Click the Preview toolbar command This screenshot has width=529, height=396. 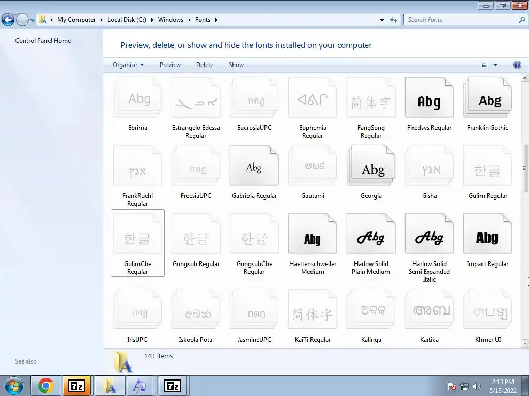[170, 65]
